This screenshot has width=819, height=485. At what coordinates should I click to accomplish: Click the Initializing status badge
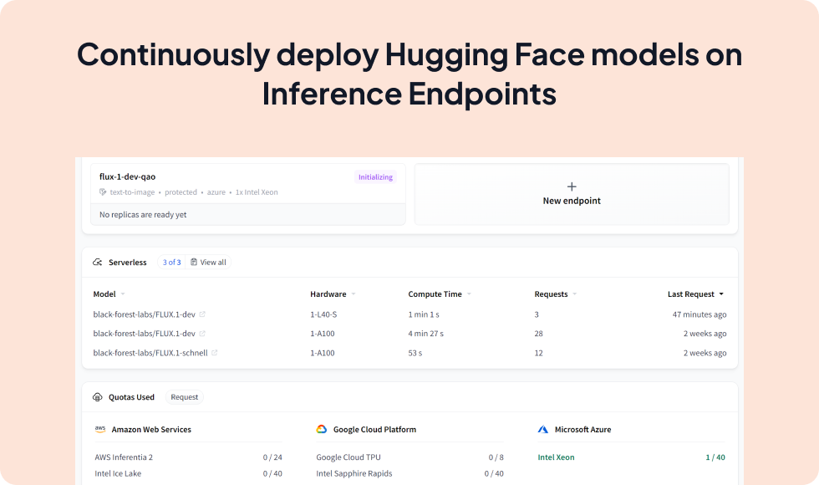point(376,176)
